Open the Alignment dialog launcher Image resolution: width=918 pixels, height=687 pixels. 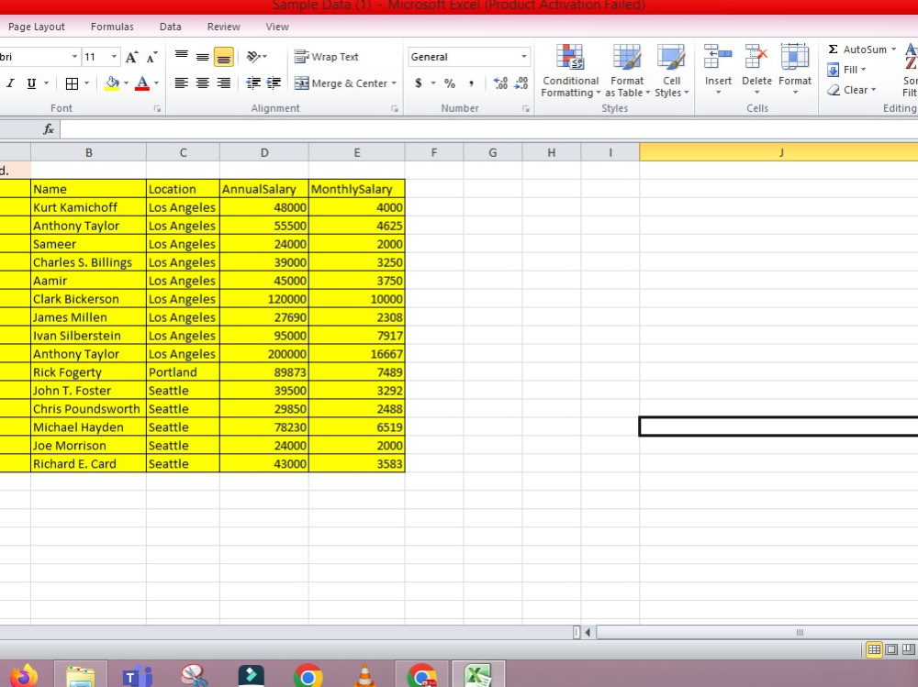point(395,109)
